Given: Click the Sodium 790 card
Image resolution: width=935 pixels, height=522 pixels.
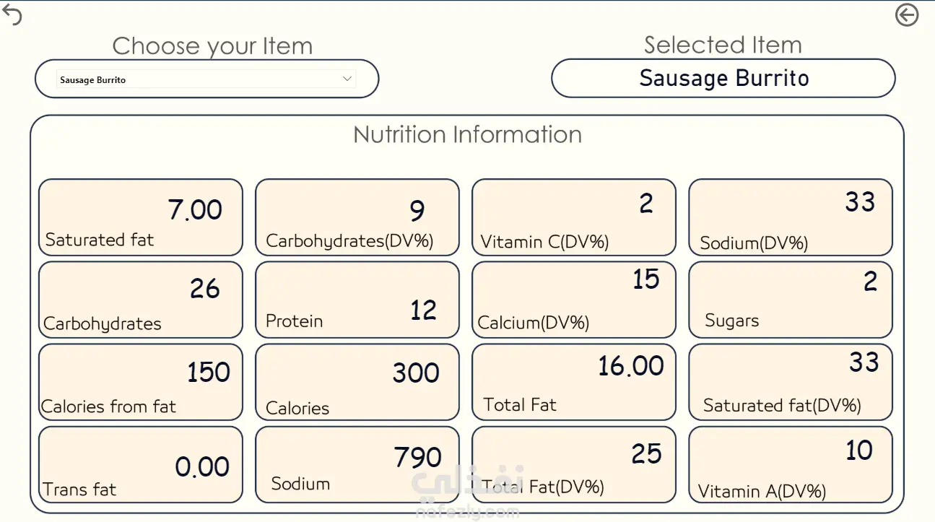Looking at the screenshot, I should [357, 464].
